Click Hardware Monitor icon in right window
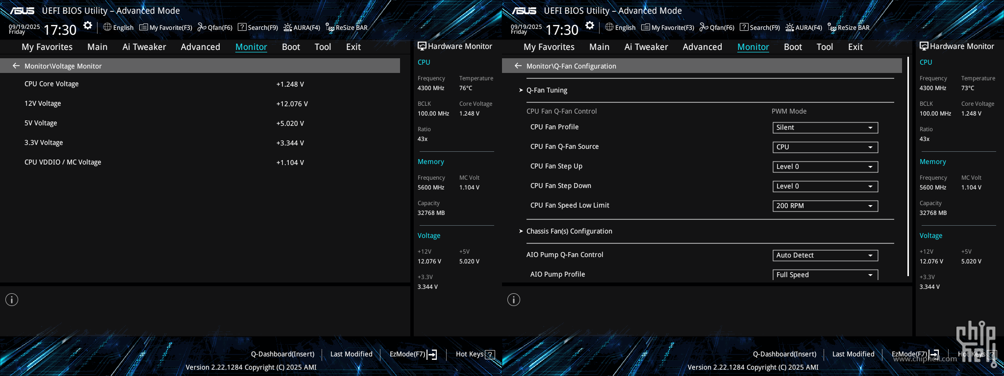The image size is (1004, 376). pyautogui.click(x=924, y=46)
